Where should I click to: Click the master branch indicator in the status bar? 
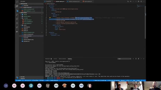click(x=19, y=80)
